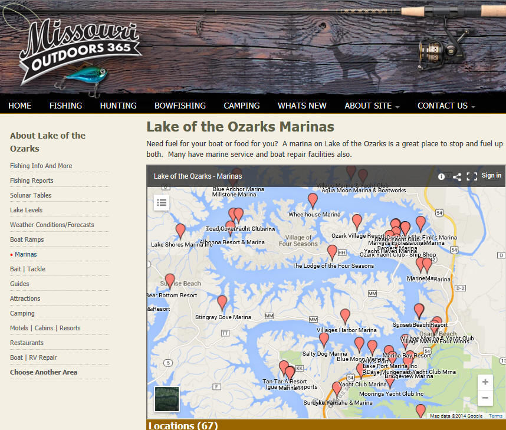This screenshot has height=430, width=506.
Task: Open the Attractions sidebar link
Action: (25, 298)
